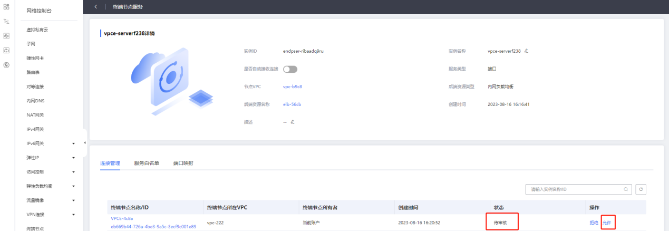
Task: Click the second icon in left rail
Action: click(x=6, y=22)
